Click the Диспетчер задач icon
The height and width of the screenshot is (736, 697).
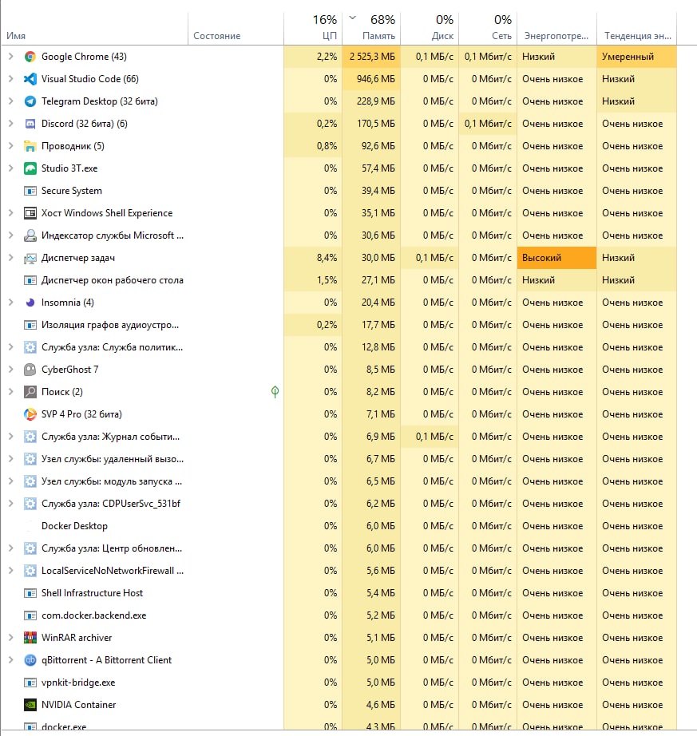(x=30, y=258)
